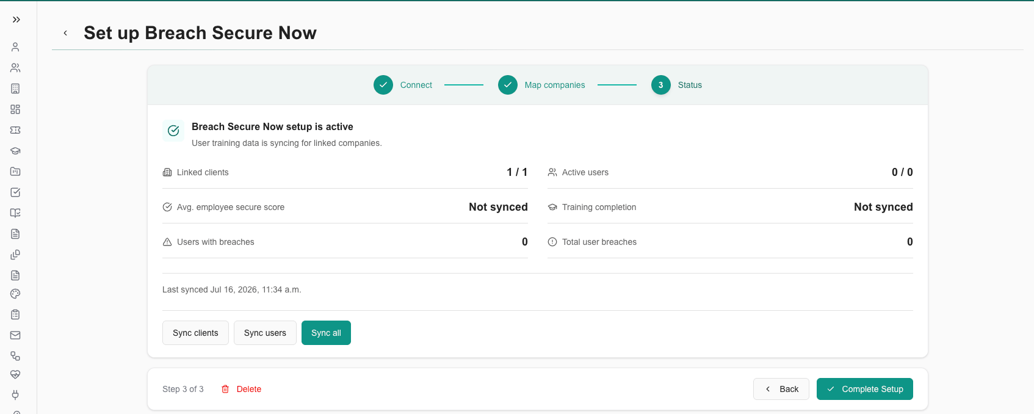
Task: Click the 'Step 3 of 3' text
Action: [x=183, y=389]
